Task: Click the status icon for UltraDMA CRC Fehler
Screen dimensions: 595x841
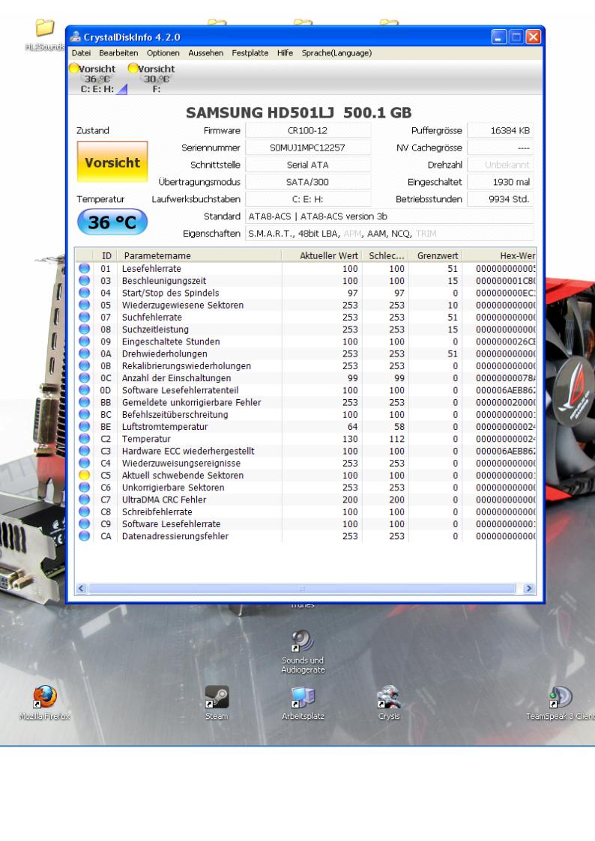Action: click(84, 500)
